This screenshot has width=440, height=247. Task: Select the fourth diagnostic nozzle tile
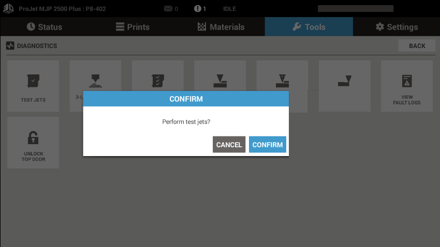[220, 75]
